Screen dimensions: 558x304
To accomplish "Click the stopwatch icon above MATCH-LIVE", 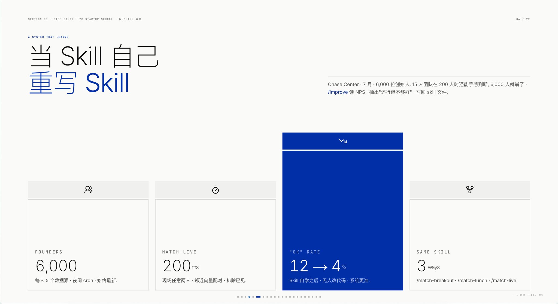I will click(216, 190).
